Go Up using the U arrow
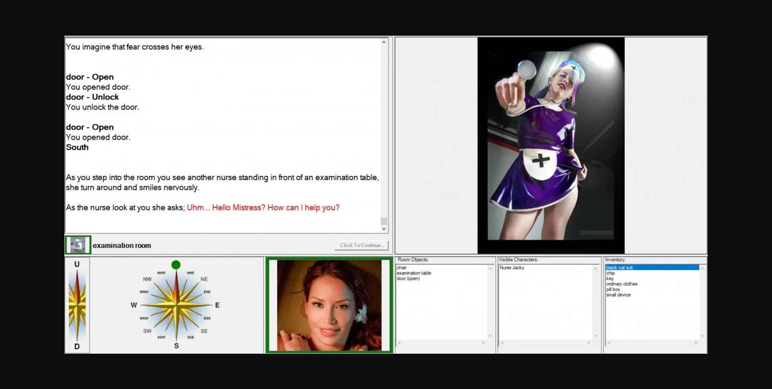This screenshot has height=389, width=772. click(x=77, y=265)
